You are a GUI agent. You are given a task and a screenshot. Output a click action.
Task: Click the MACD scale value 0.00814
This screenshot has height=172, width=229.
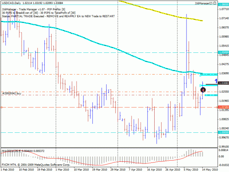click(x=224, y=150)
